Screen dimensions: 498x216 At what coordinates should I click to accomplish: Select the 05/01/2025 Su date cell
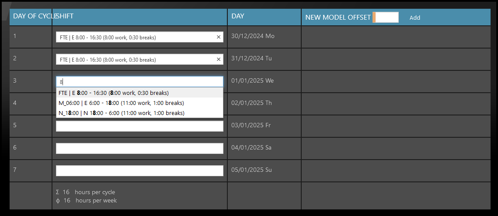251,170
